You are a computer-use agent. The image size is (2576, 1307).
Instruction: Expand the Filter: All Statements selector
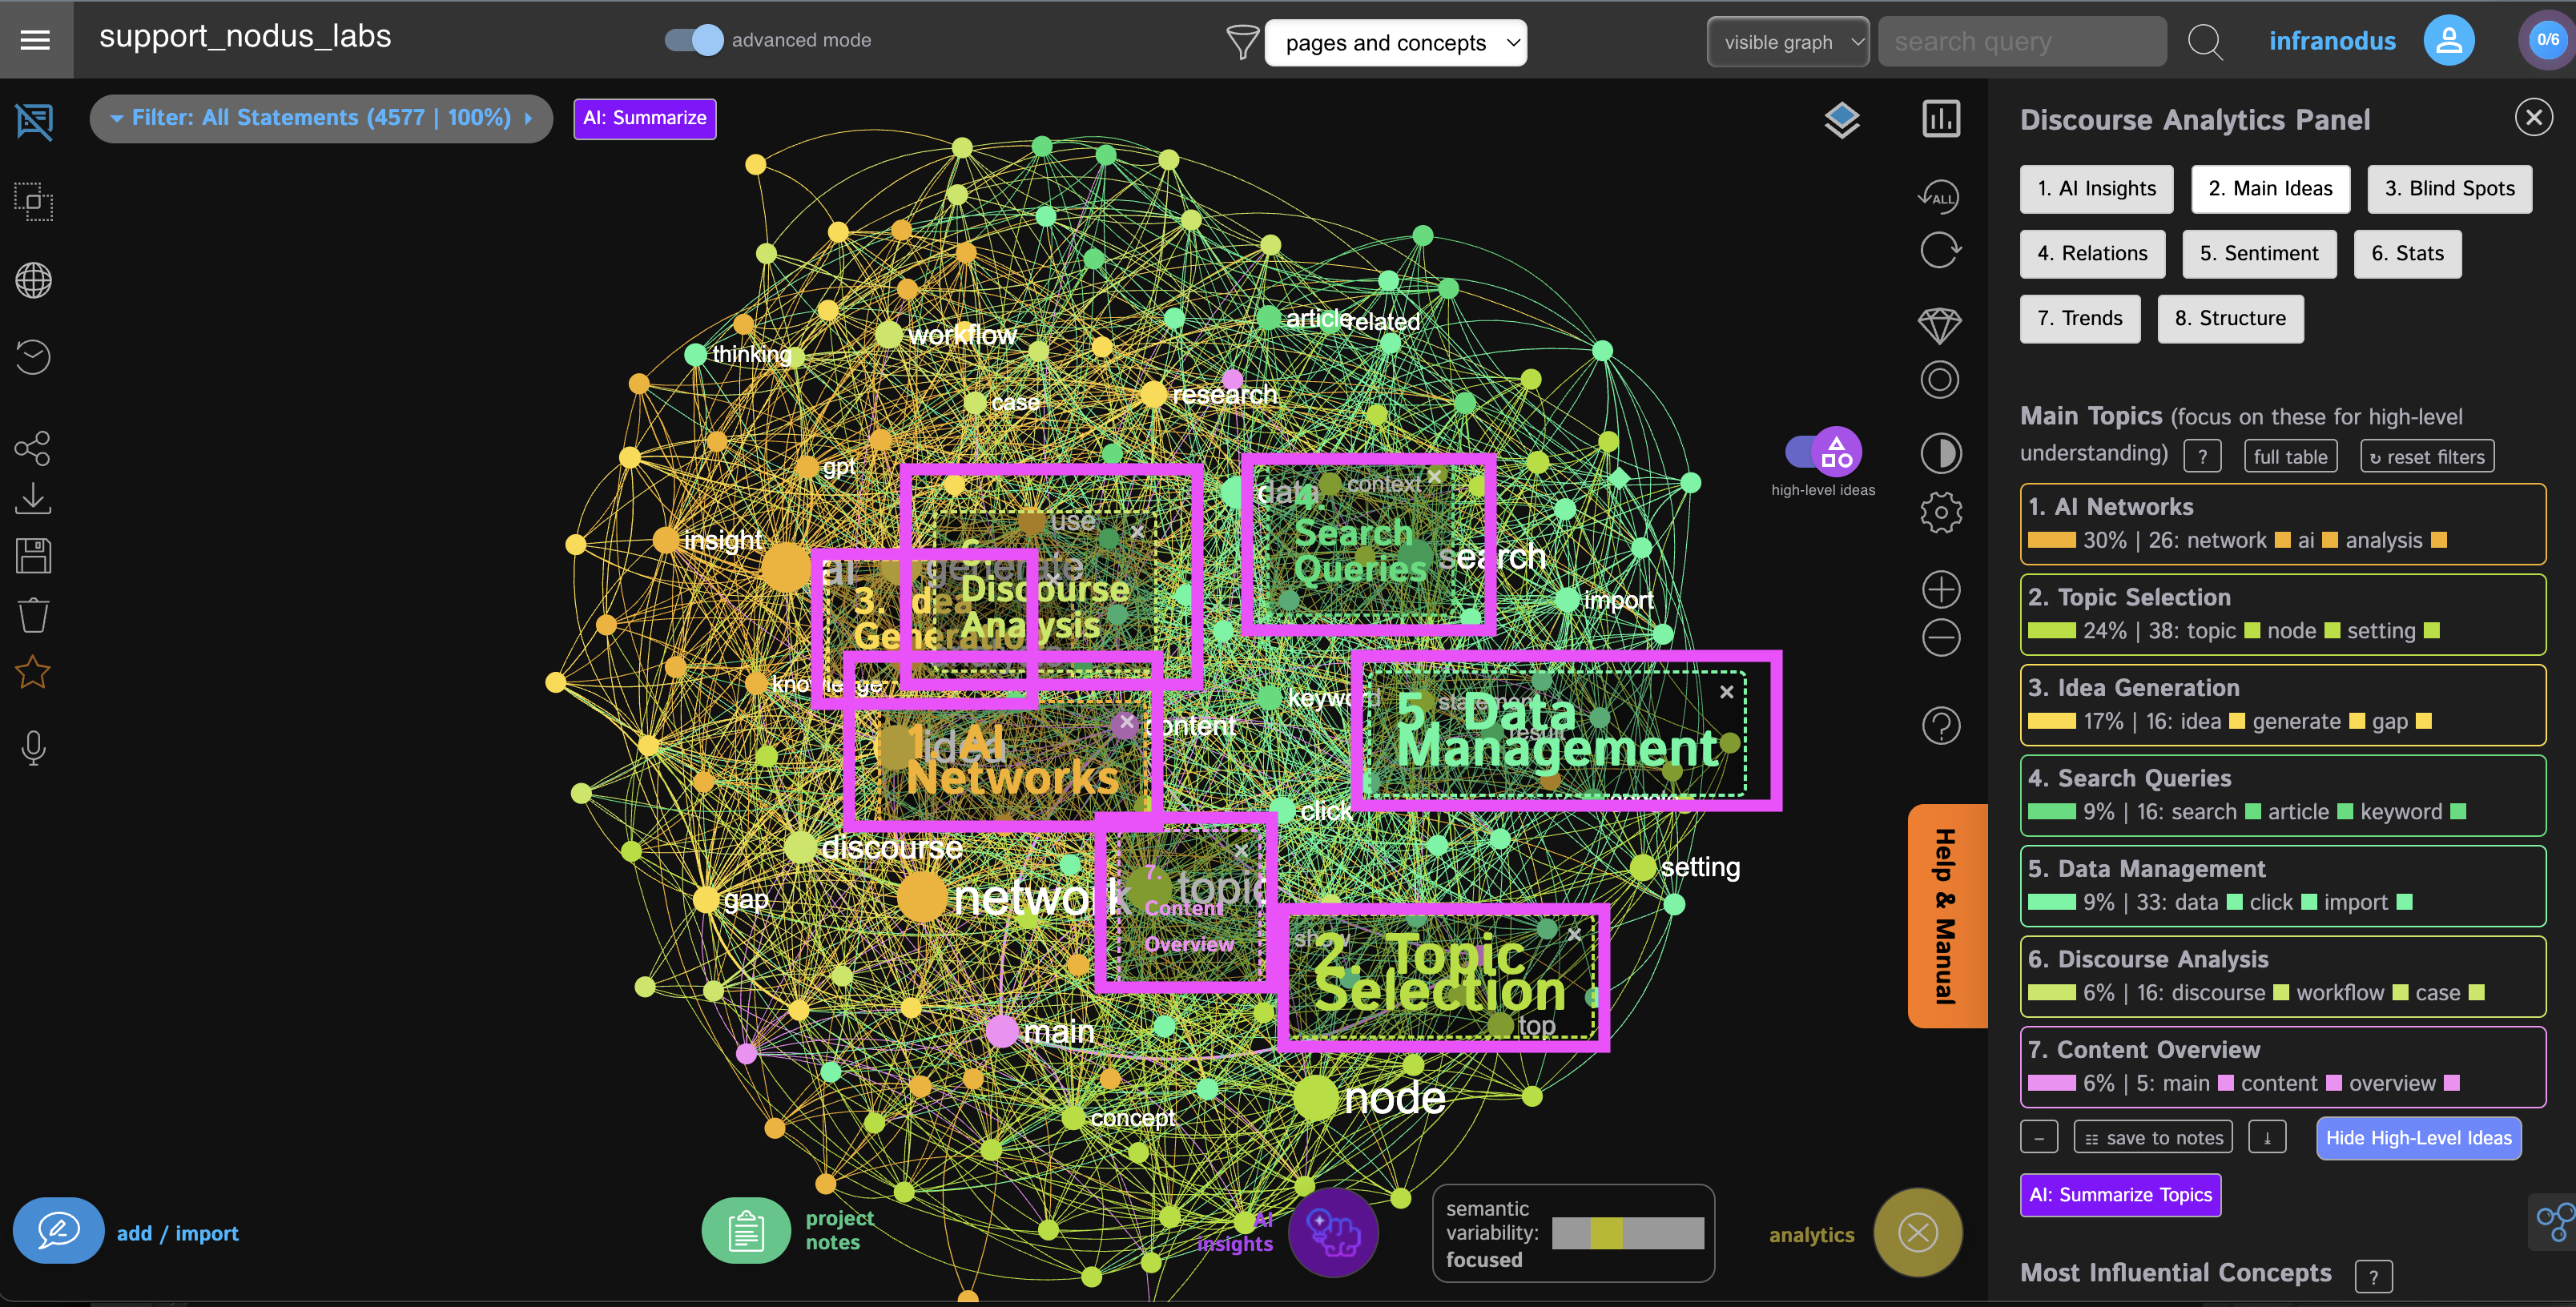(321, 118)
